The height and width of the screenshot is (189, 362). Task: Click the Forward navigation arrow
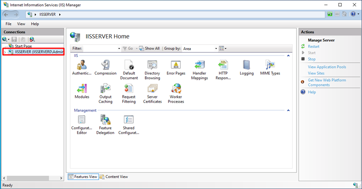pyautogui.click(x=16, y=15)
